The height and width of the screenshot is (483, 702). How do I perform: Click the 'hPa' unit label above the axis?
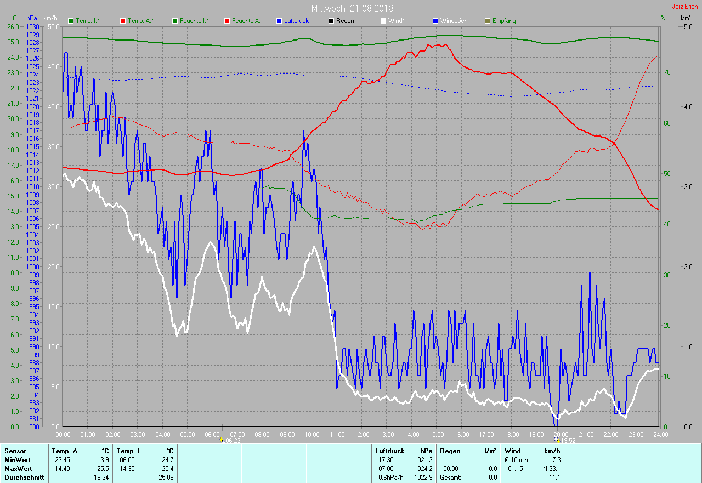coord(32,18)
